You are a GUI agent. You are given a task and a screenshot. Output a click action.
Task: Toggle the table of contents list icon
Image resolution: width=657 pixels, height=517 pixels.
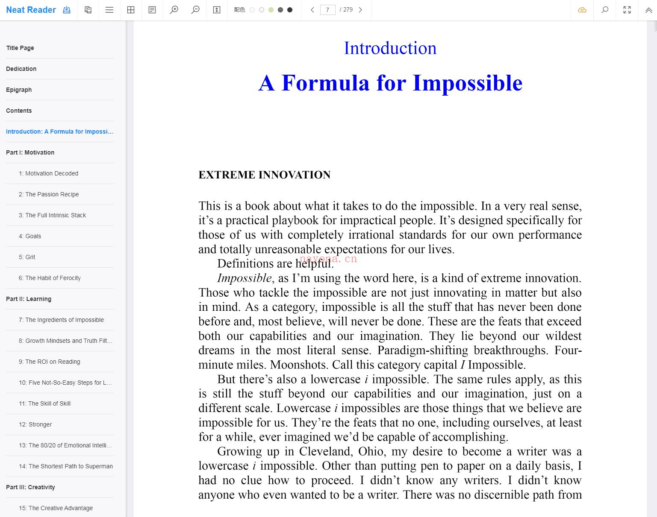click(x=109, y=10)
